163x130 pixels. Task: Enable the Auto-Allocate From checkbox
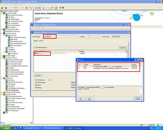(34, 47)
